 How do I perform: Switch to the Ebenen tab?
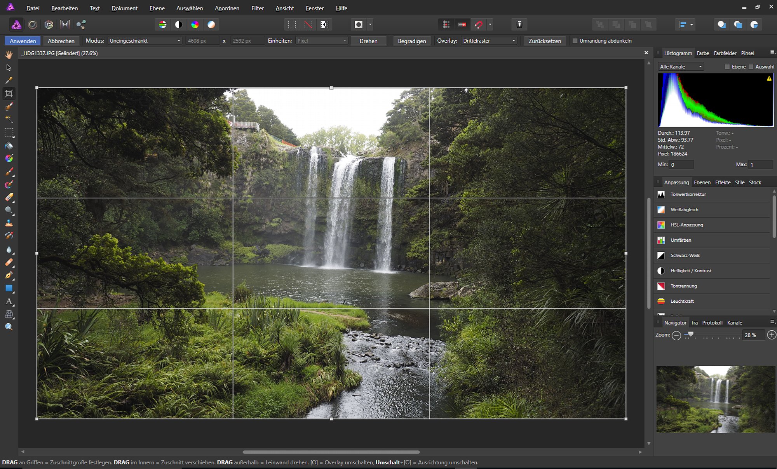pyautogui.click(x=702, y=182)
